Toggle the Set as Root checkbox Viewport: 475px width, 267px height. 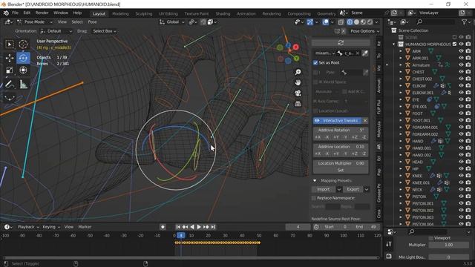(x=315, y=62)
